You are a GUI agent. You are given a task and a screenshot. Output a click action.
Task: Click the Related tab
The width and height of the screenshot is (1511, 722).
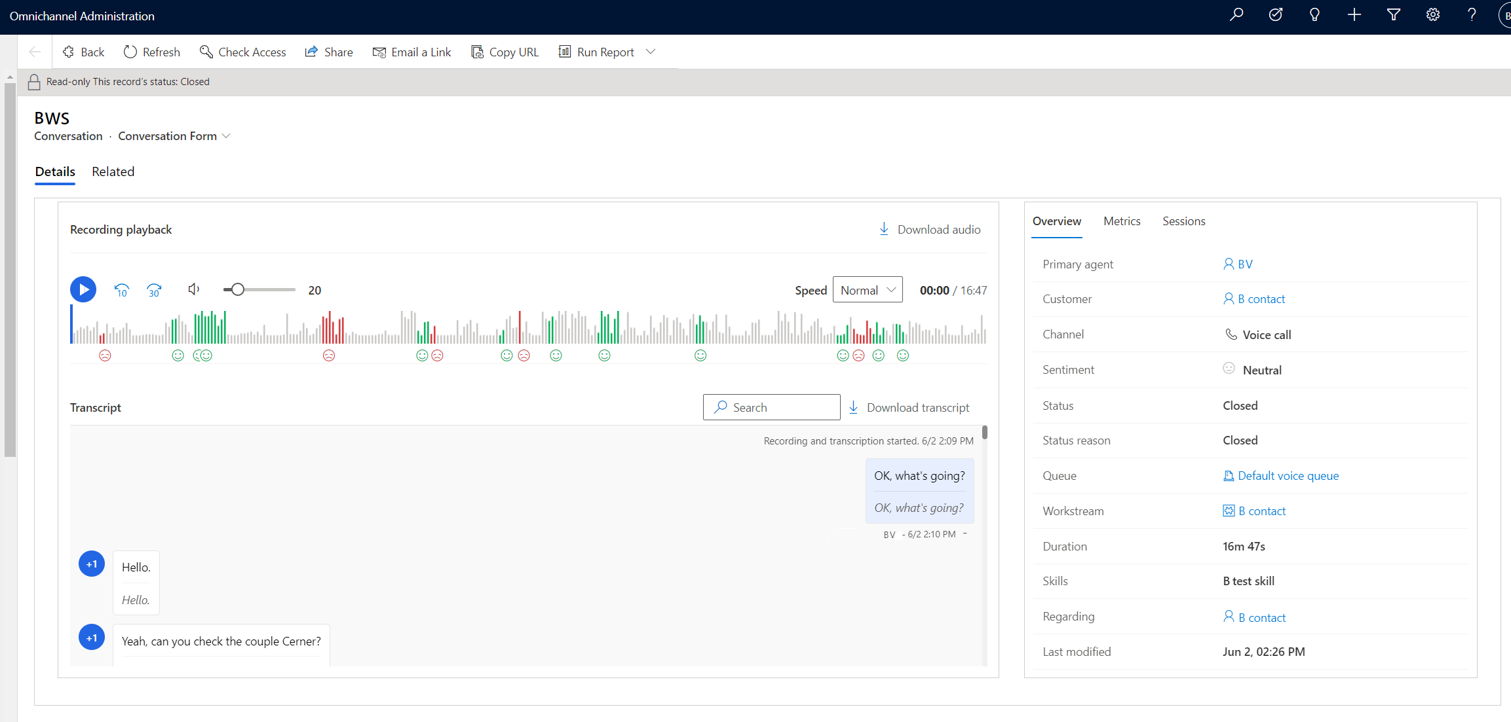point(113,171)
